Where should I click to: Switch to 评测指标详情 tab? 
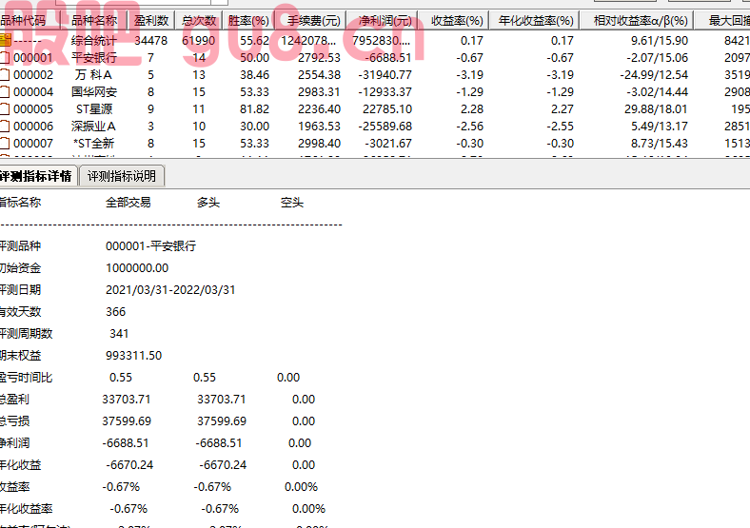click(37, 176)
